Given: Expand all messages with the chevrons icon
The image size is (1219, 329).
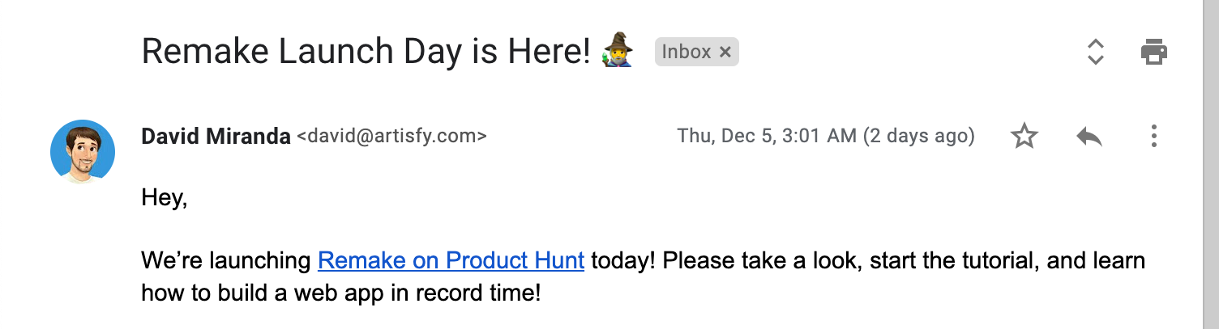Looking at the screenshot, I should [x=1095, y=52].
